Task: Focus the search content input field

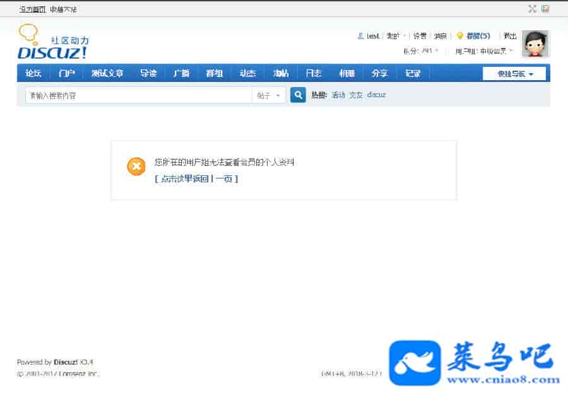Action: tap(138, 95)
